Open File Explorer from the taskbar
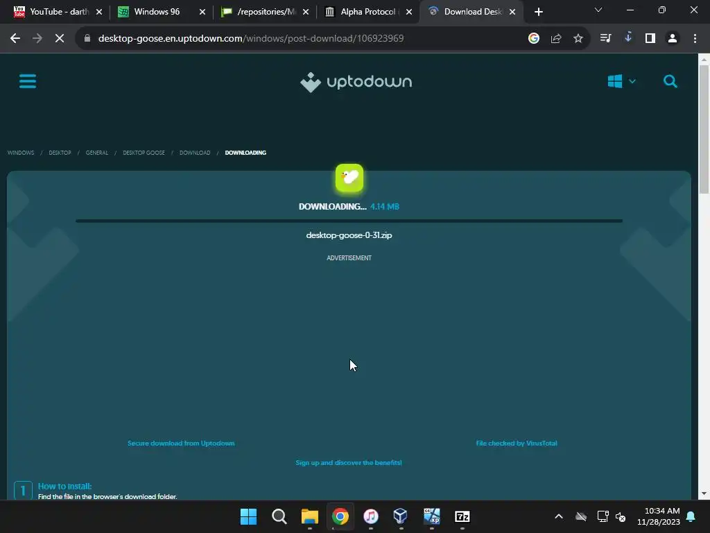Viewport: 710px width, 533px height. pos(310,516)
